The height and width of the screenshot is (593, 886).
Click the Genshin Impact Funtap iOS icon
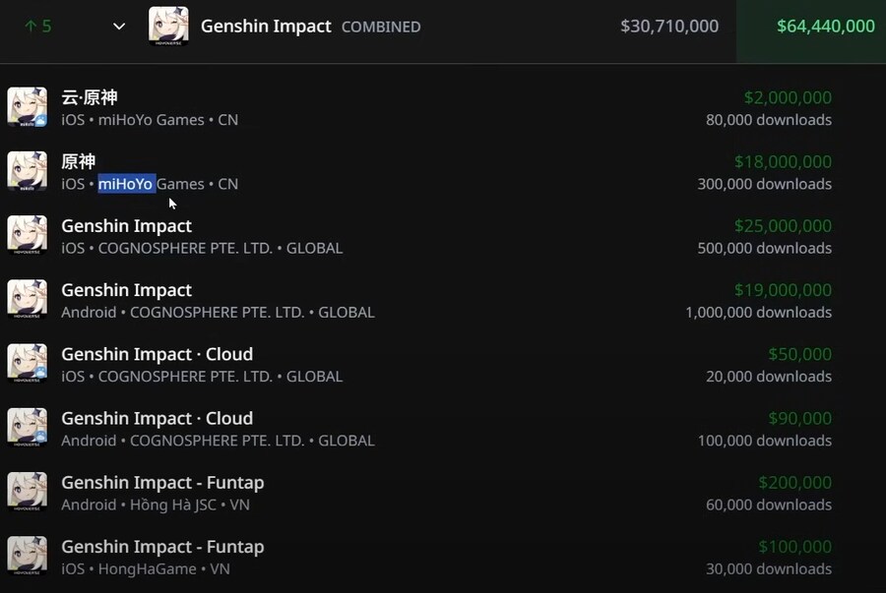coord(27,556)
